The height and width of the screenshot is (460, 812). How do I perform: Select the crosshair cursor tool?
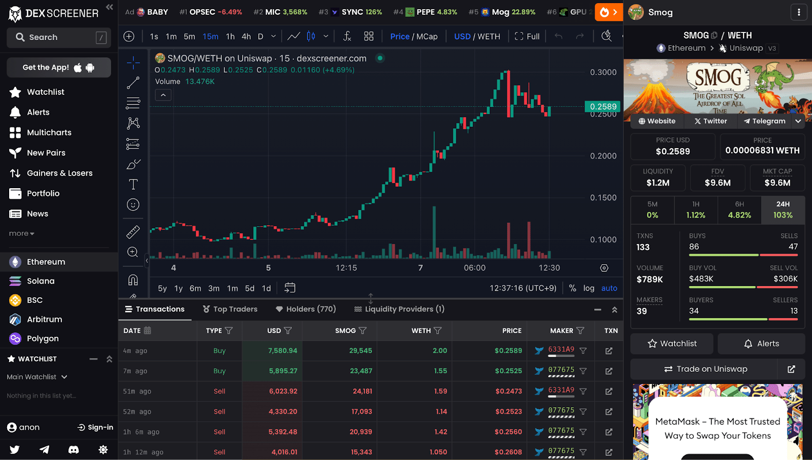(x=133, y=62)
